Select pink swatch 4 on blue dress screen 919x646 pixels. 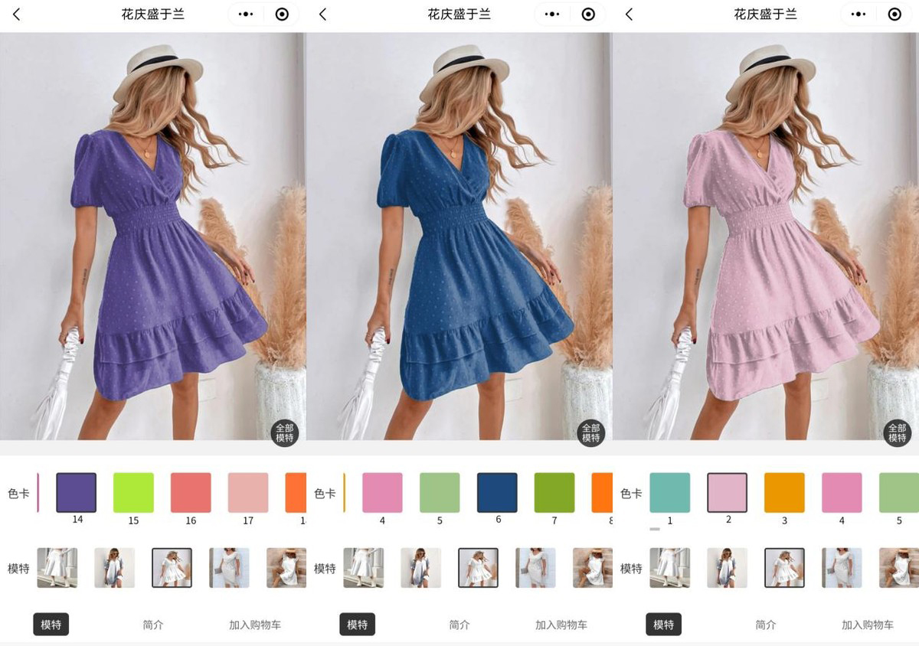click(x=382, y=492)
